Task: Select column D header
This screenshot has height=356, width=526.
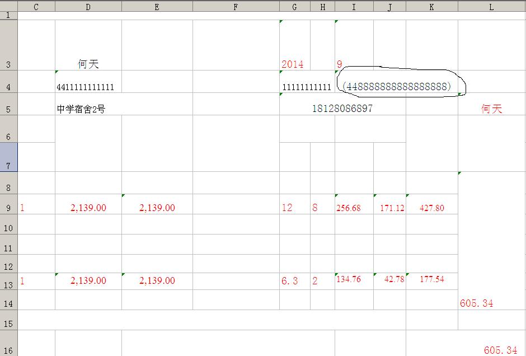Action: [x=88, y=6]
